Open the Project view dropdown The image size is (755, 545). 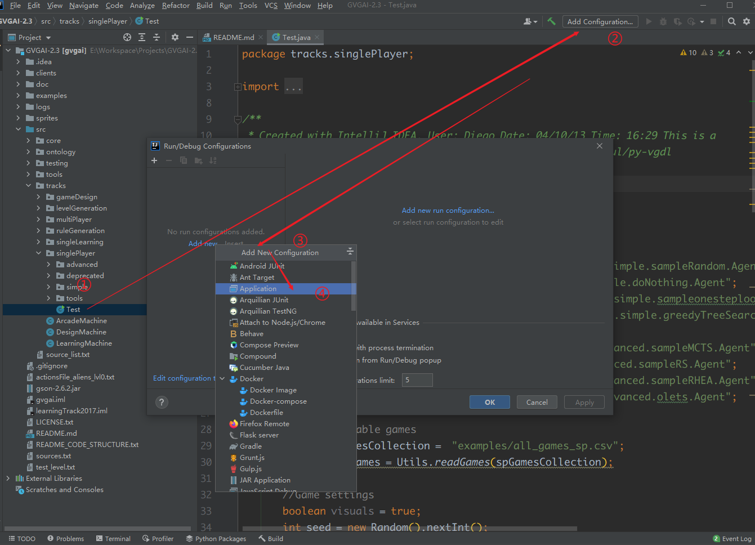[x=29, y=37]
